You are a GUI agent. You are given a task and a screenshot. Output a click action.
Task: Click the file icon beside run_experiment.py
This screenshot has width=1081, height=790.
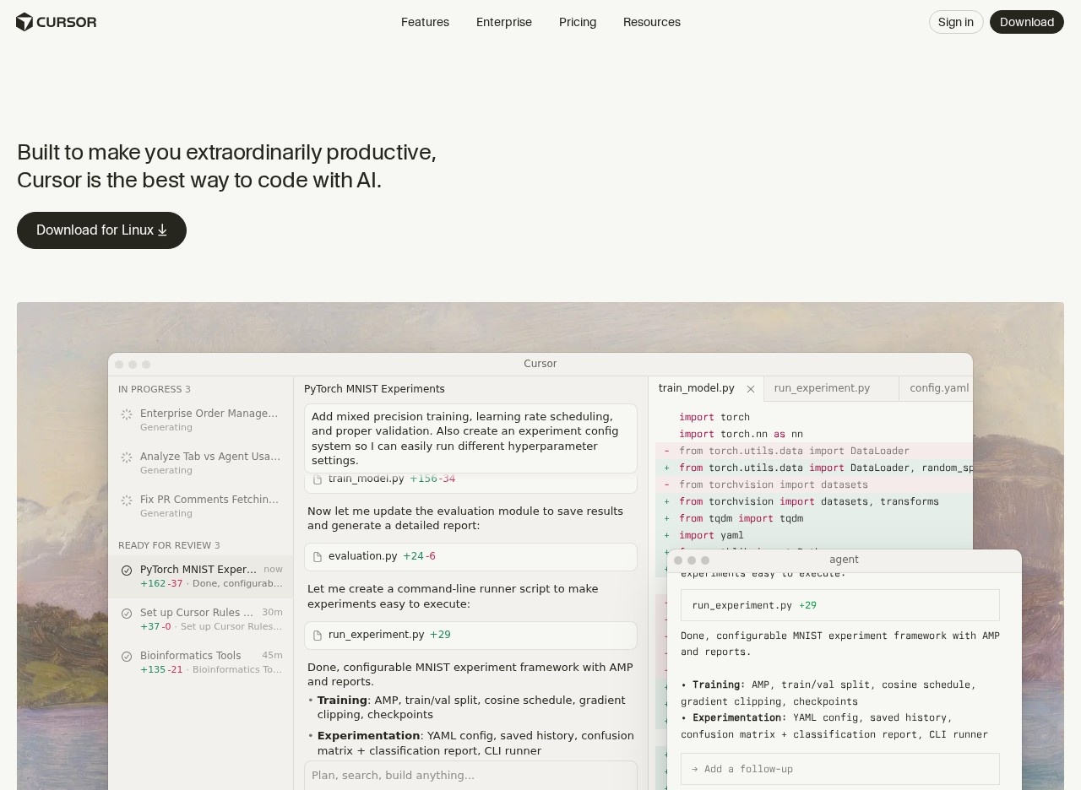[x=318, y=636]
